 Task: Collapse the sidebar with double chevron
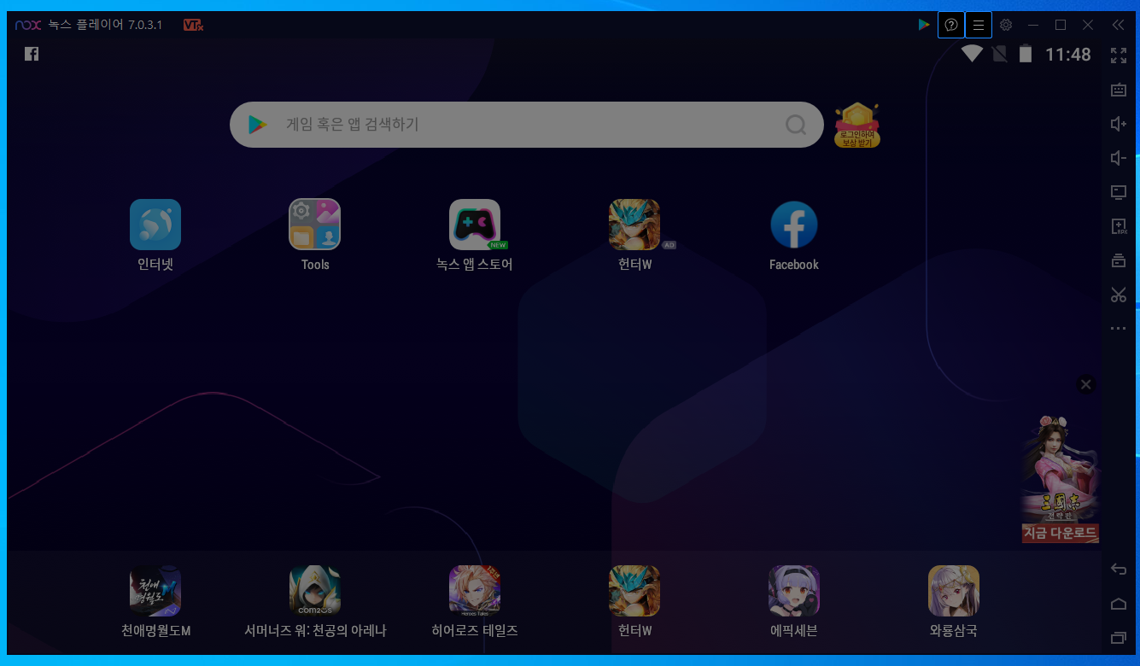point(1118,25)
